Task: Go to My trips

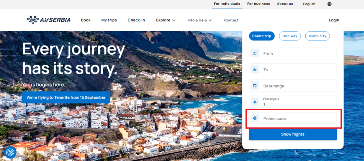Action: 109,20
